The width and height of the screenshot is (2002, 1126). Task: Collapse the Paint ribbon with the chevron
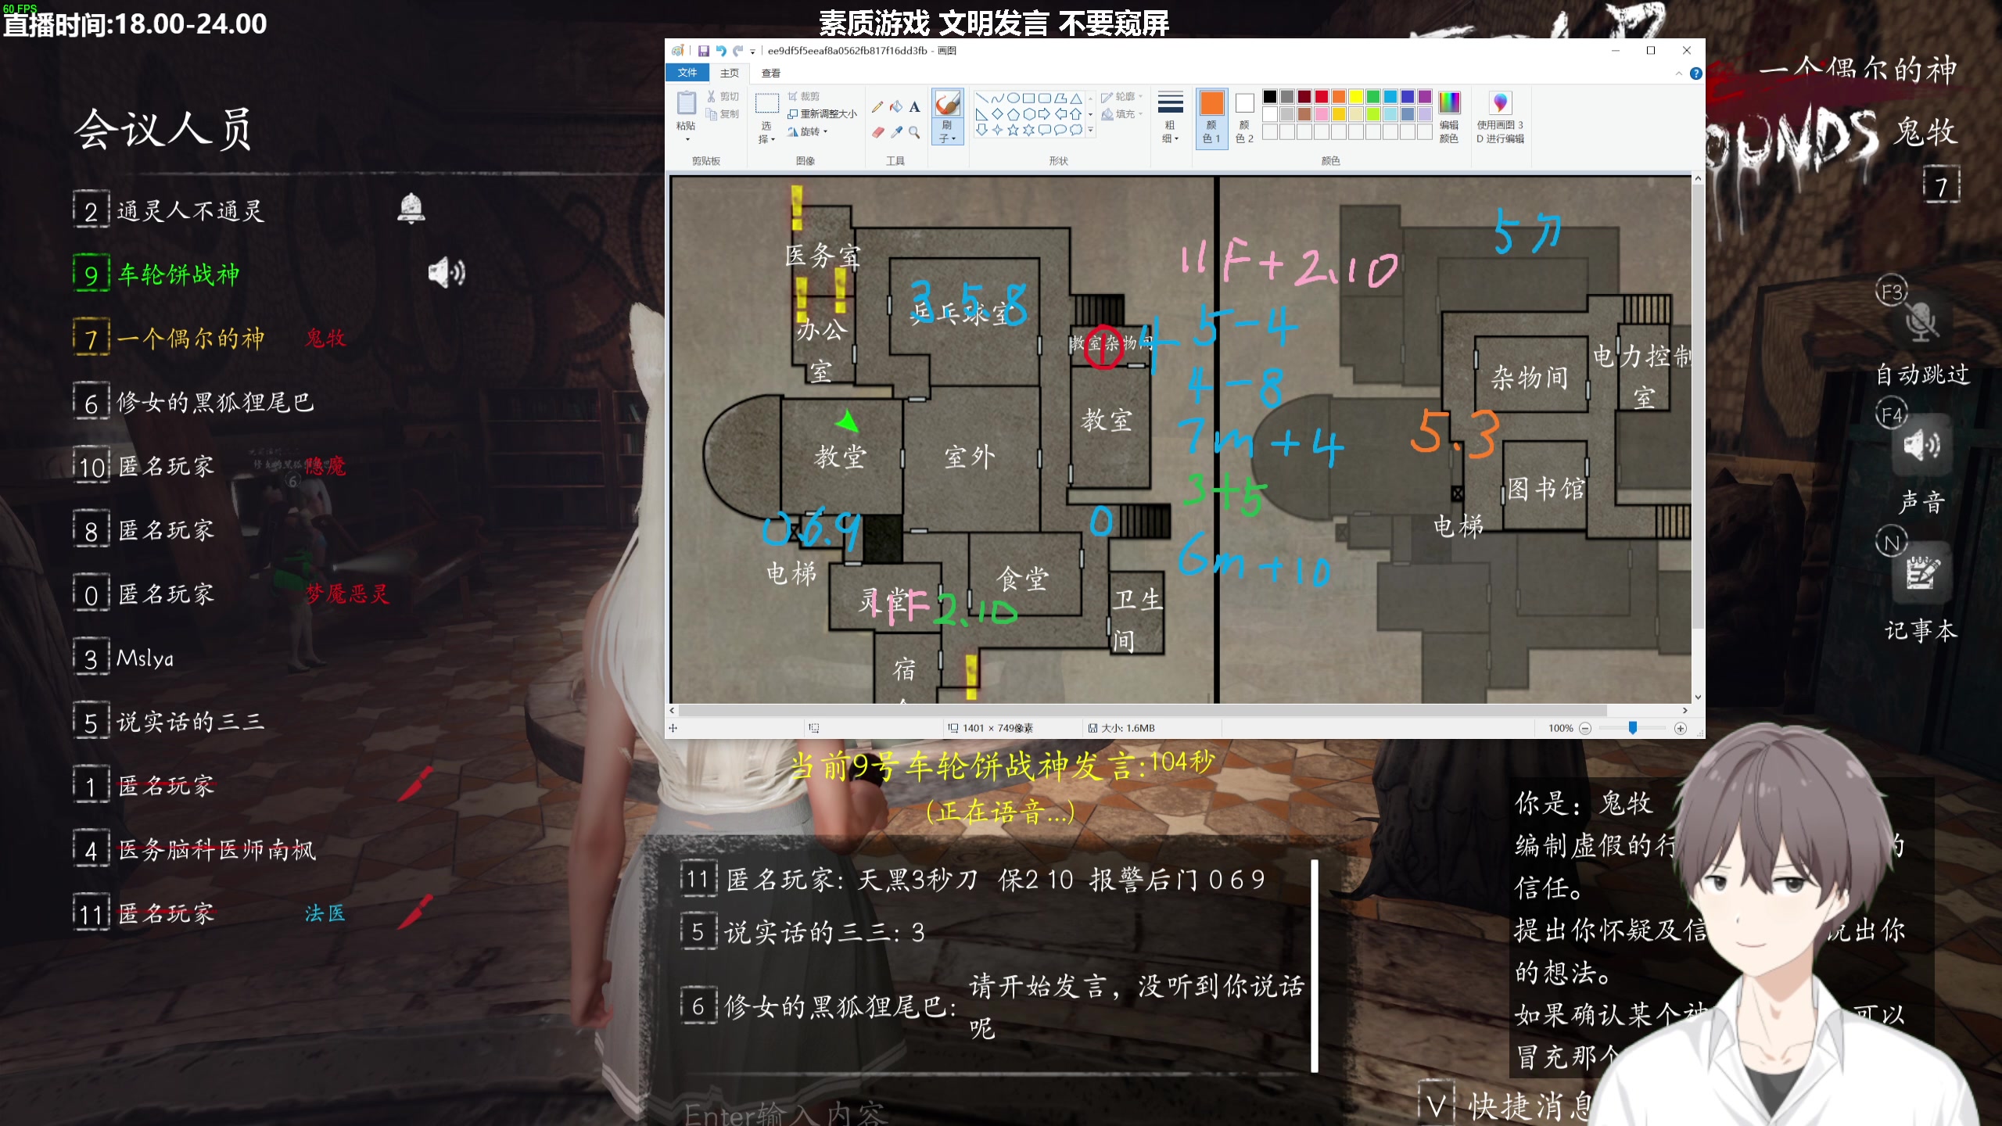coord(1678,74)
